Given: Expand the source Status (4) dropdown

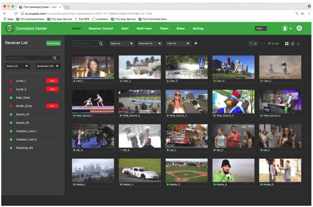Looking at the screenshot, I should 122,43.
